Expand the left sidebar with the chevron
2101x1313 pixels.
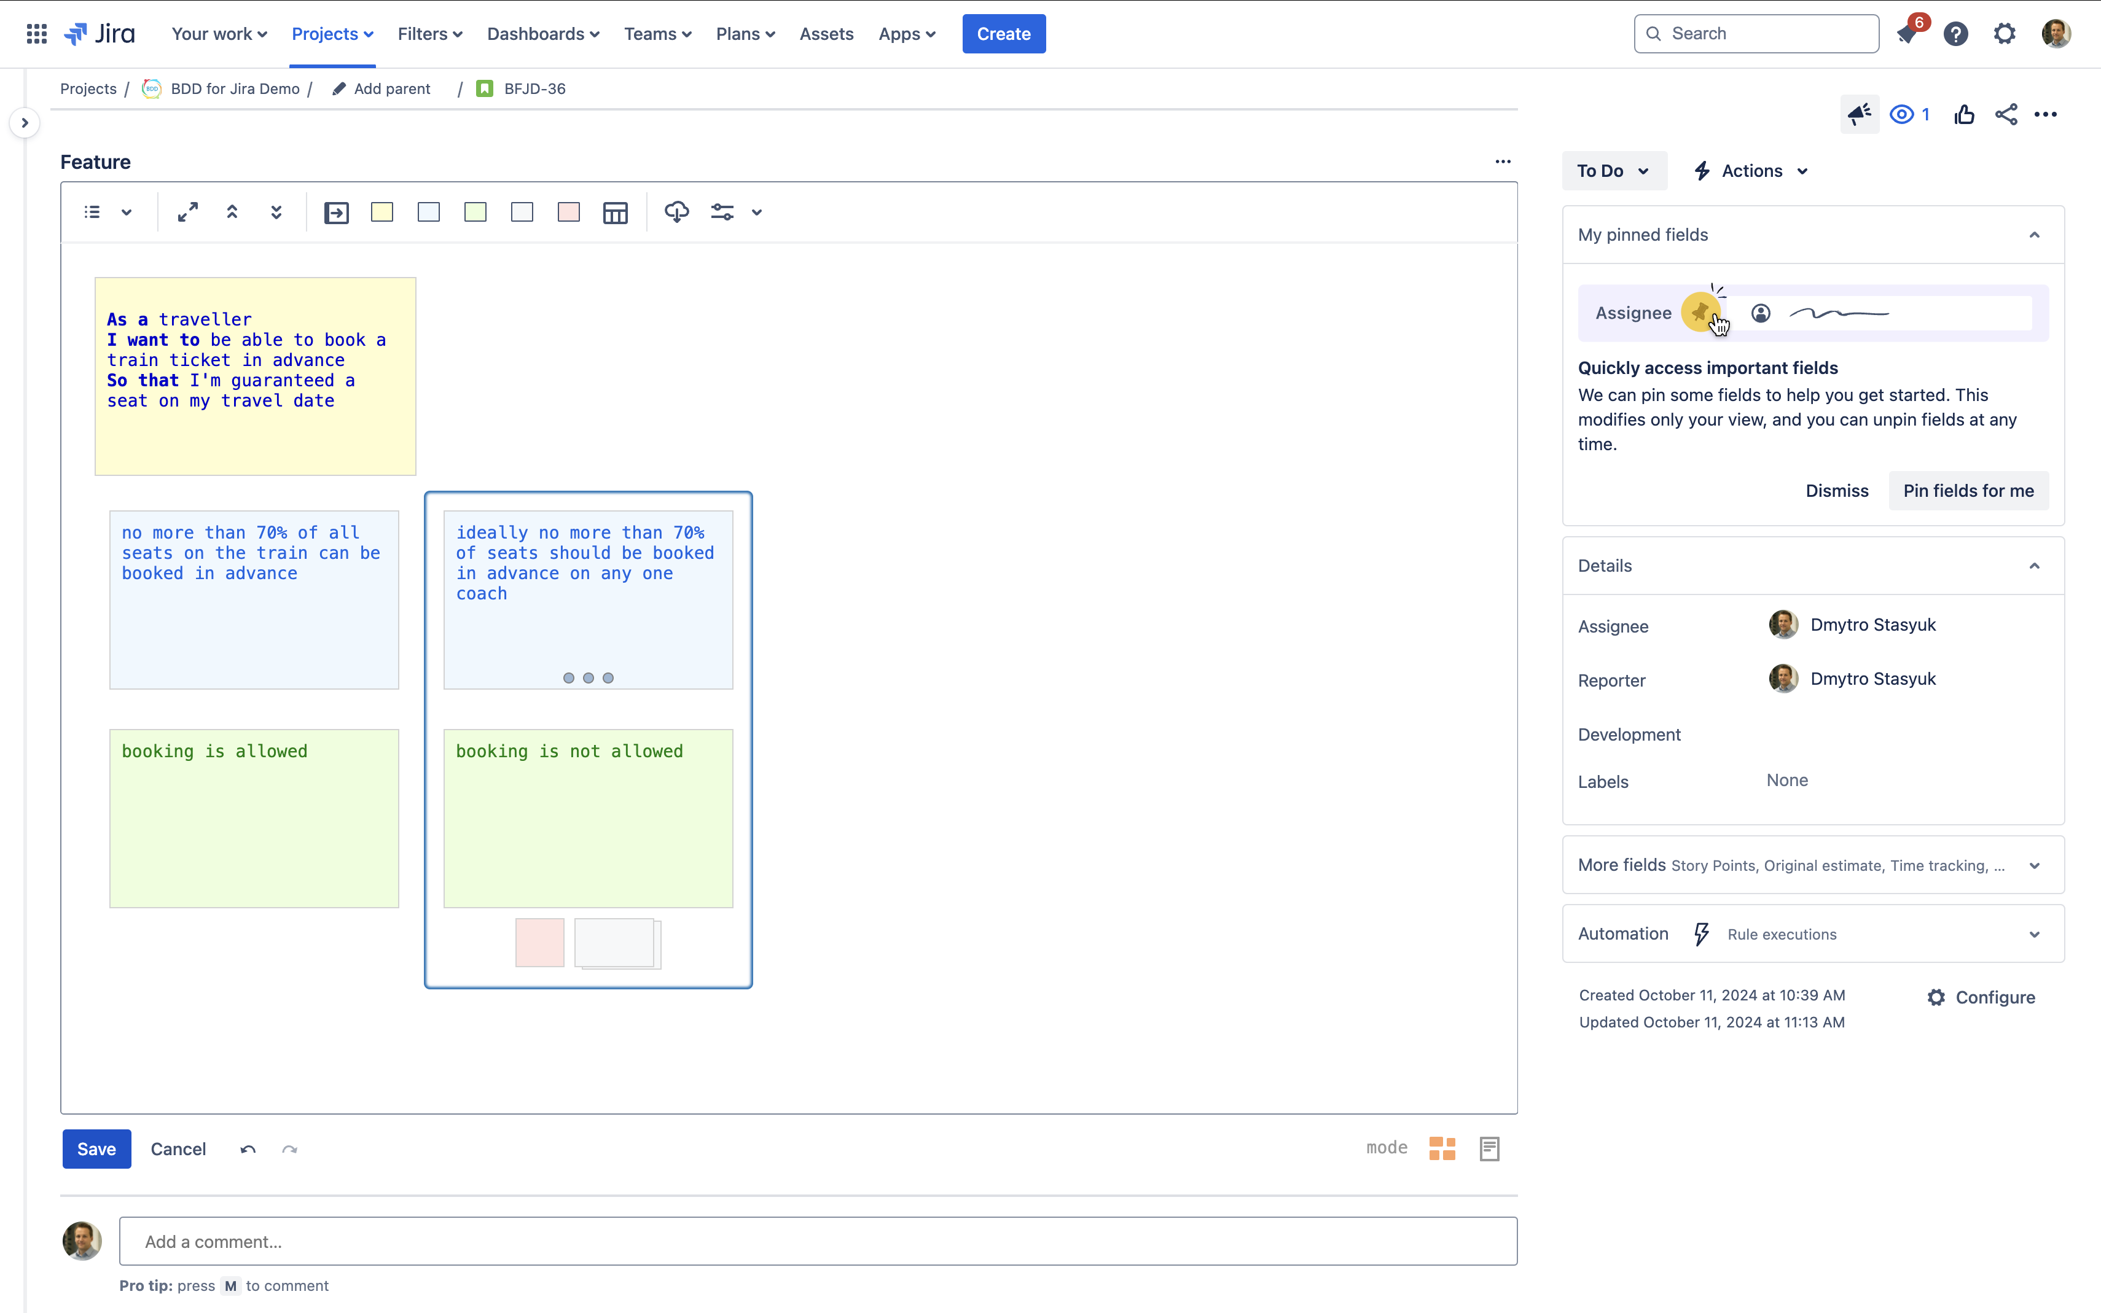click(25, 122)
